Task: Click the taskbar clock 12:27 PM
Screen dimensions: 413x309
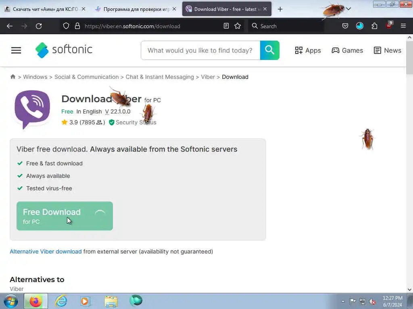Action: coord(392,301)
